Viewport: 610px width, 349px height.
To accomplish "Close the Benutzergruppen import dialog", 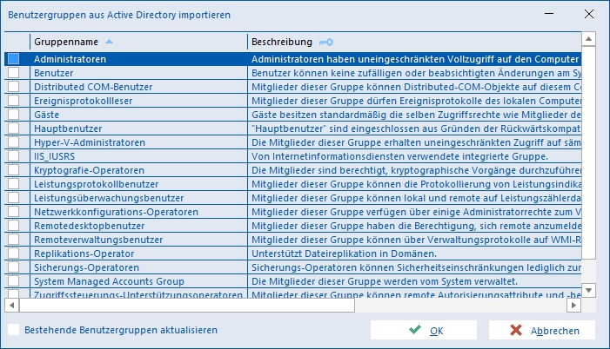I will [589, 14].
